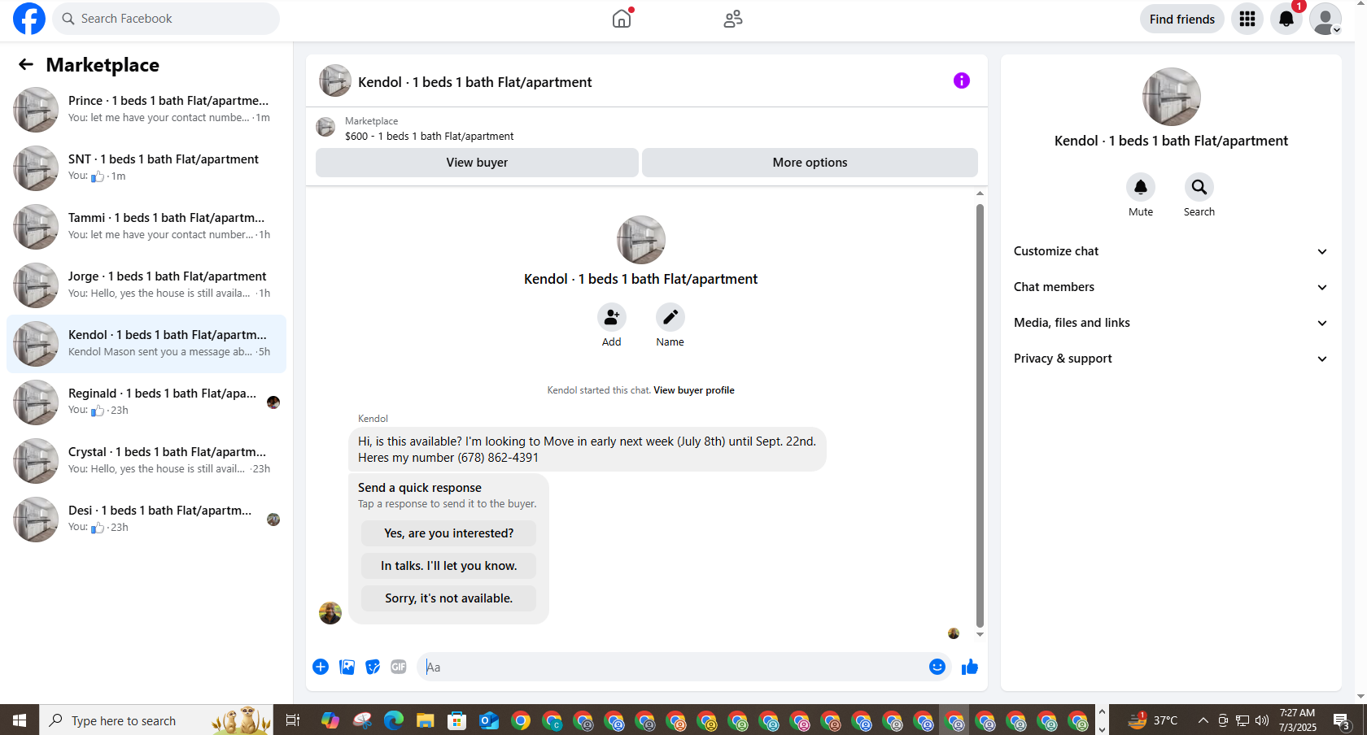Click the View buyer button

coord(477,163)
